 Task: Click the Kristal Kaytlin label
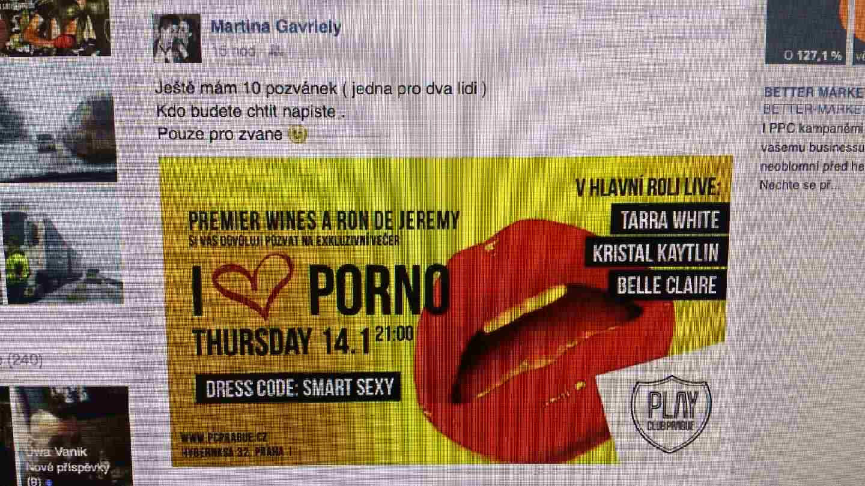click(x=655, y=253)
